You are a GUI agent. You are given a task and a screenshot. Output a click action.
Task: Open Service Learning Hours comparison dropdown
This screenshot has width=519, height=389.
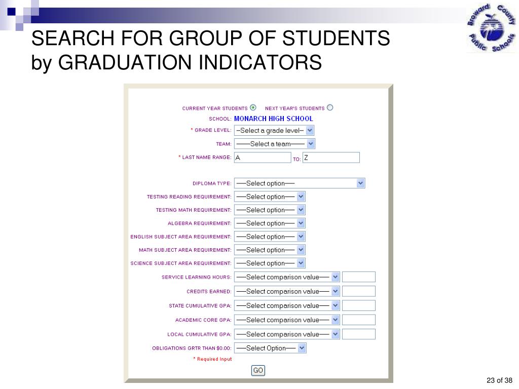[287, 277]
